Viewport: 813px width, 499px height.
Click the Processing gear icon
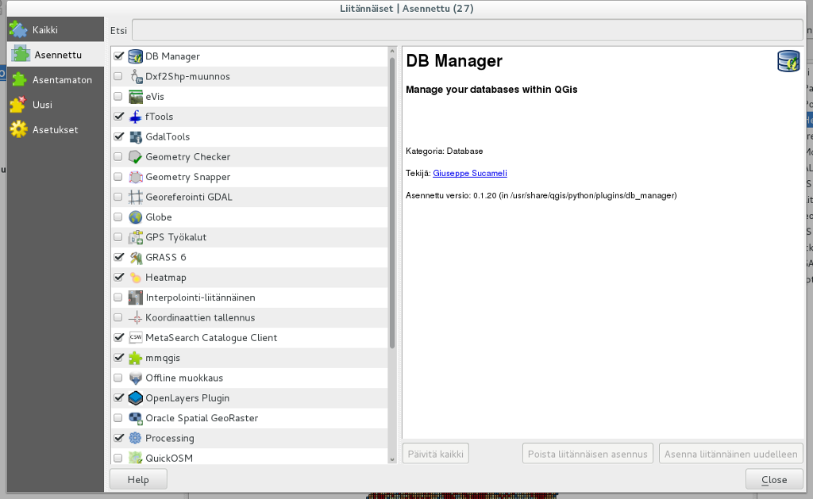(x=135, y=439)
